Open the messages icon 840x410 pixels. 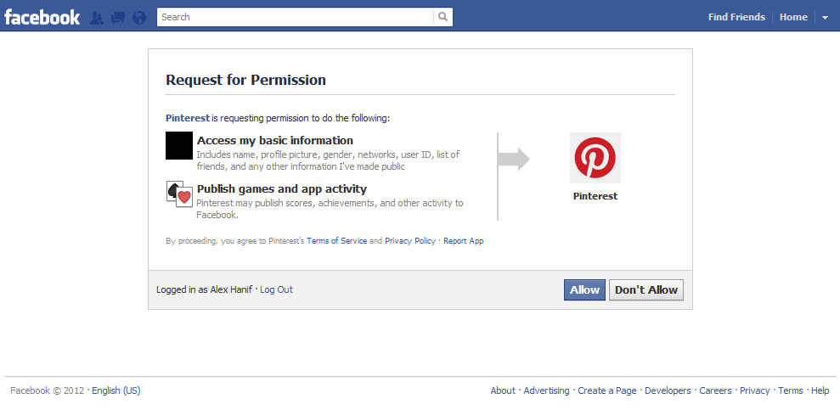[x=118, y=17]
